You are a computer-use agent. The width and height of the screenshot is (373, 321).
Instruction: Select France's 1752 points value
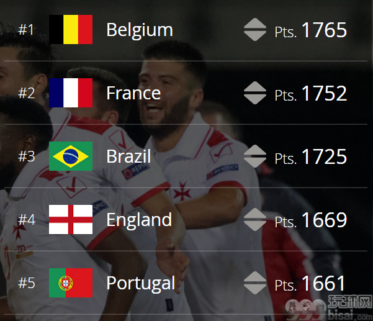(x=324, y=93)
